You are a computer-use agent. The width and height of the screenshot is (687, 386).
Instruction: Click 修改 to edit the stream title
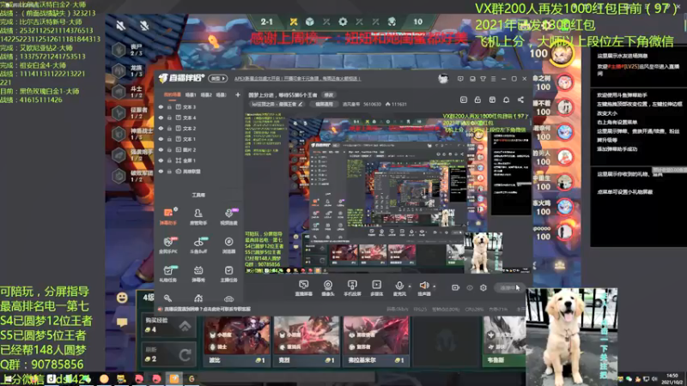click(329, 95)
